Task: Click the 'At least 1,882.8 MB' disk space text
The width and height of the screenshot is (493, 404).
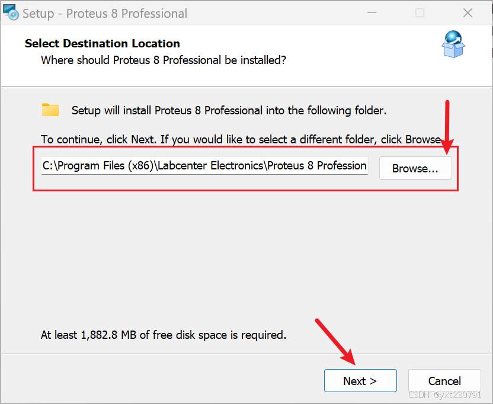Action: click(x=164, y=335)
